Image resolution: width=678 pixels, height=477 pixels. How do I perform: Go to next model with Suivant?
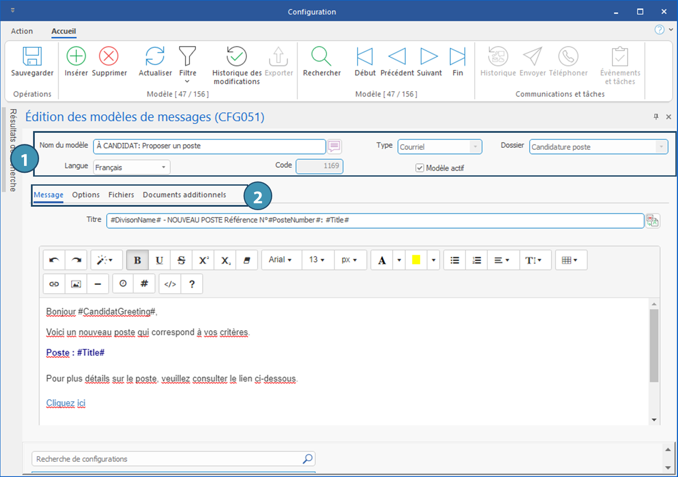(429, 56)
